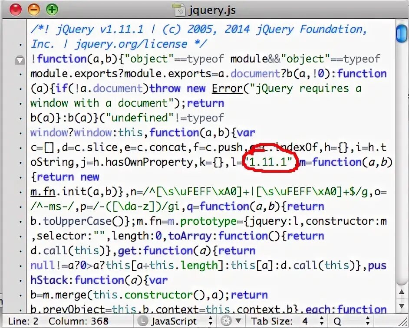Screen dimensions: 409x328
Task: Click the string 'window with a document'
Action: (102, 103)
